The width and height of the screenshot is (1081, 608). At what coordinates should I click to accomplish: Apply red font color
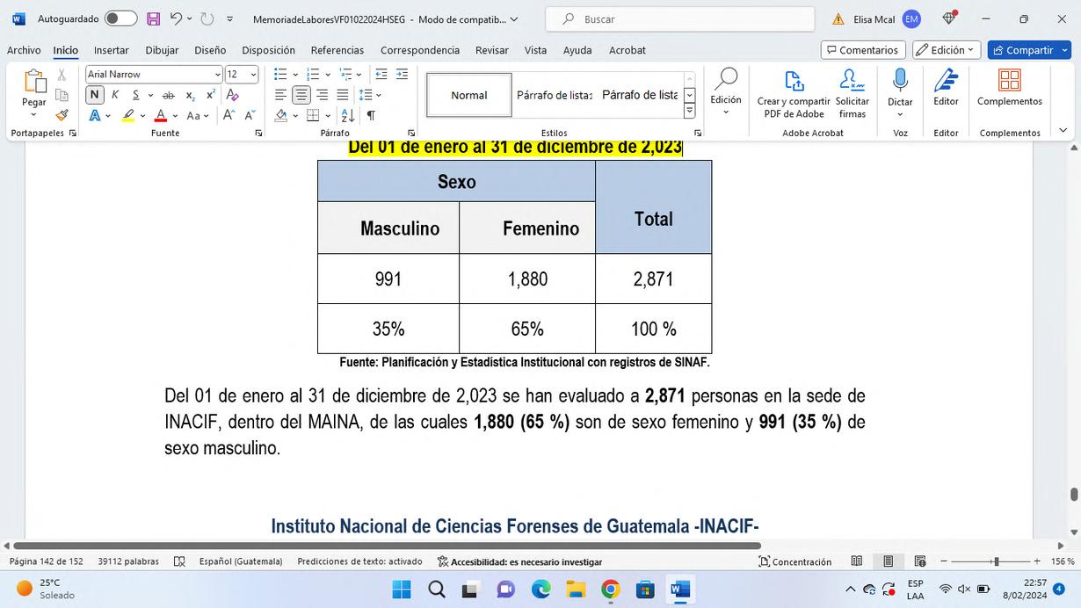point(160,115)
